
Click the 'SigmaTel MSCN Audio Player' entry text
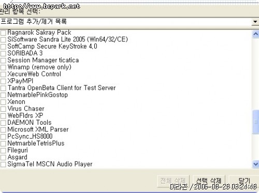pos(50,164)
